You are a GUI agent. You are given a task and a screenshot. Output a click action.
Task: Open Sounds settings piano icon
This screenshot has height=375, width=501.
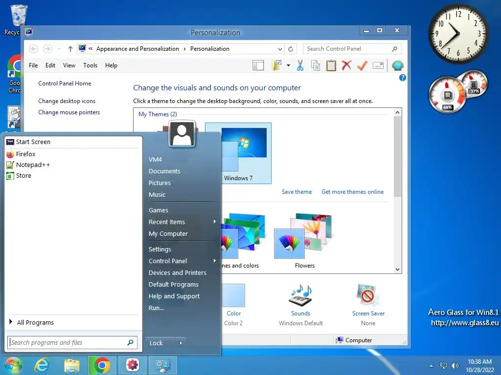point(300,295)
